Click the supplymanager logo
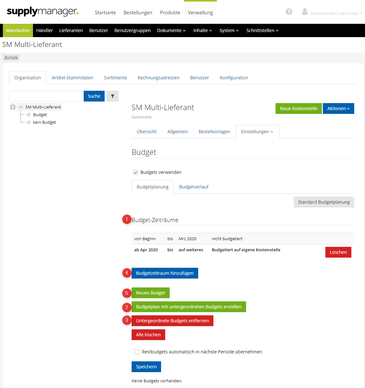The width and height of the screenshot is (365, 388). point(42,12)
